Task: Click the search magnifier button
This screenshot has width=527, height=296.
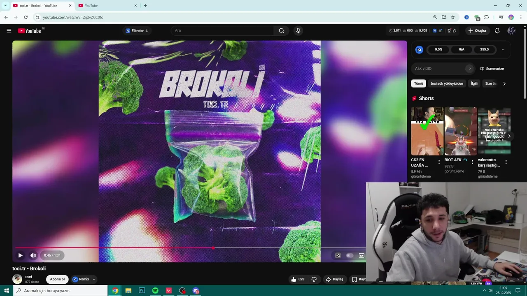Action: point(281,31)
